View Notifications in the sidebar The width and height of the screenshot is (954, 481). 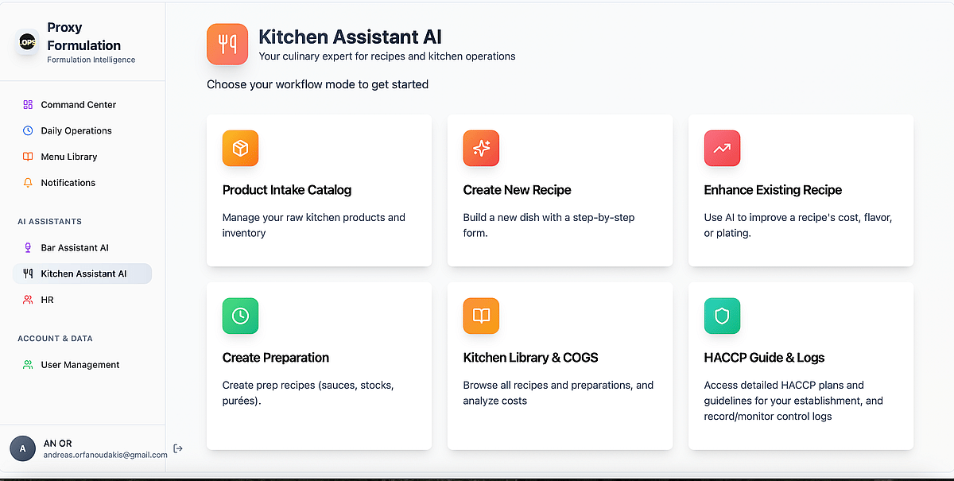click(68, 183)
